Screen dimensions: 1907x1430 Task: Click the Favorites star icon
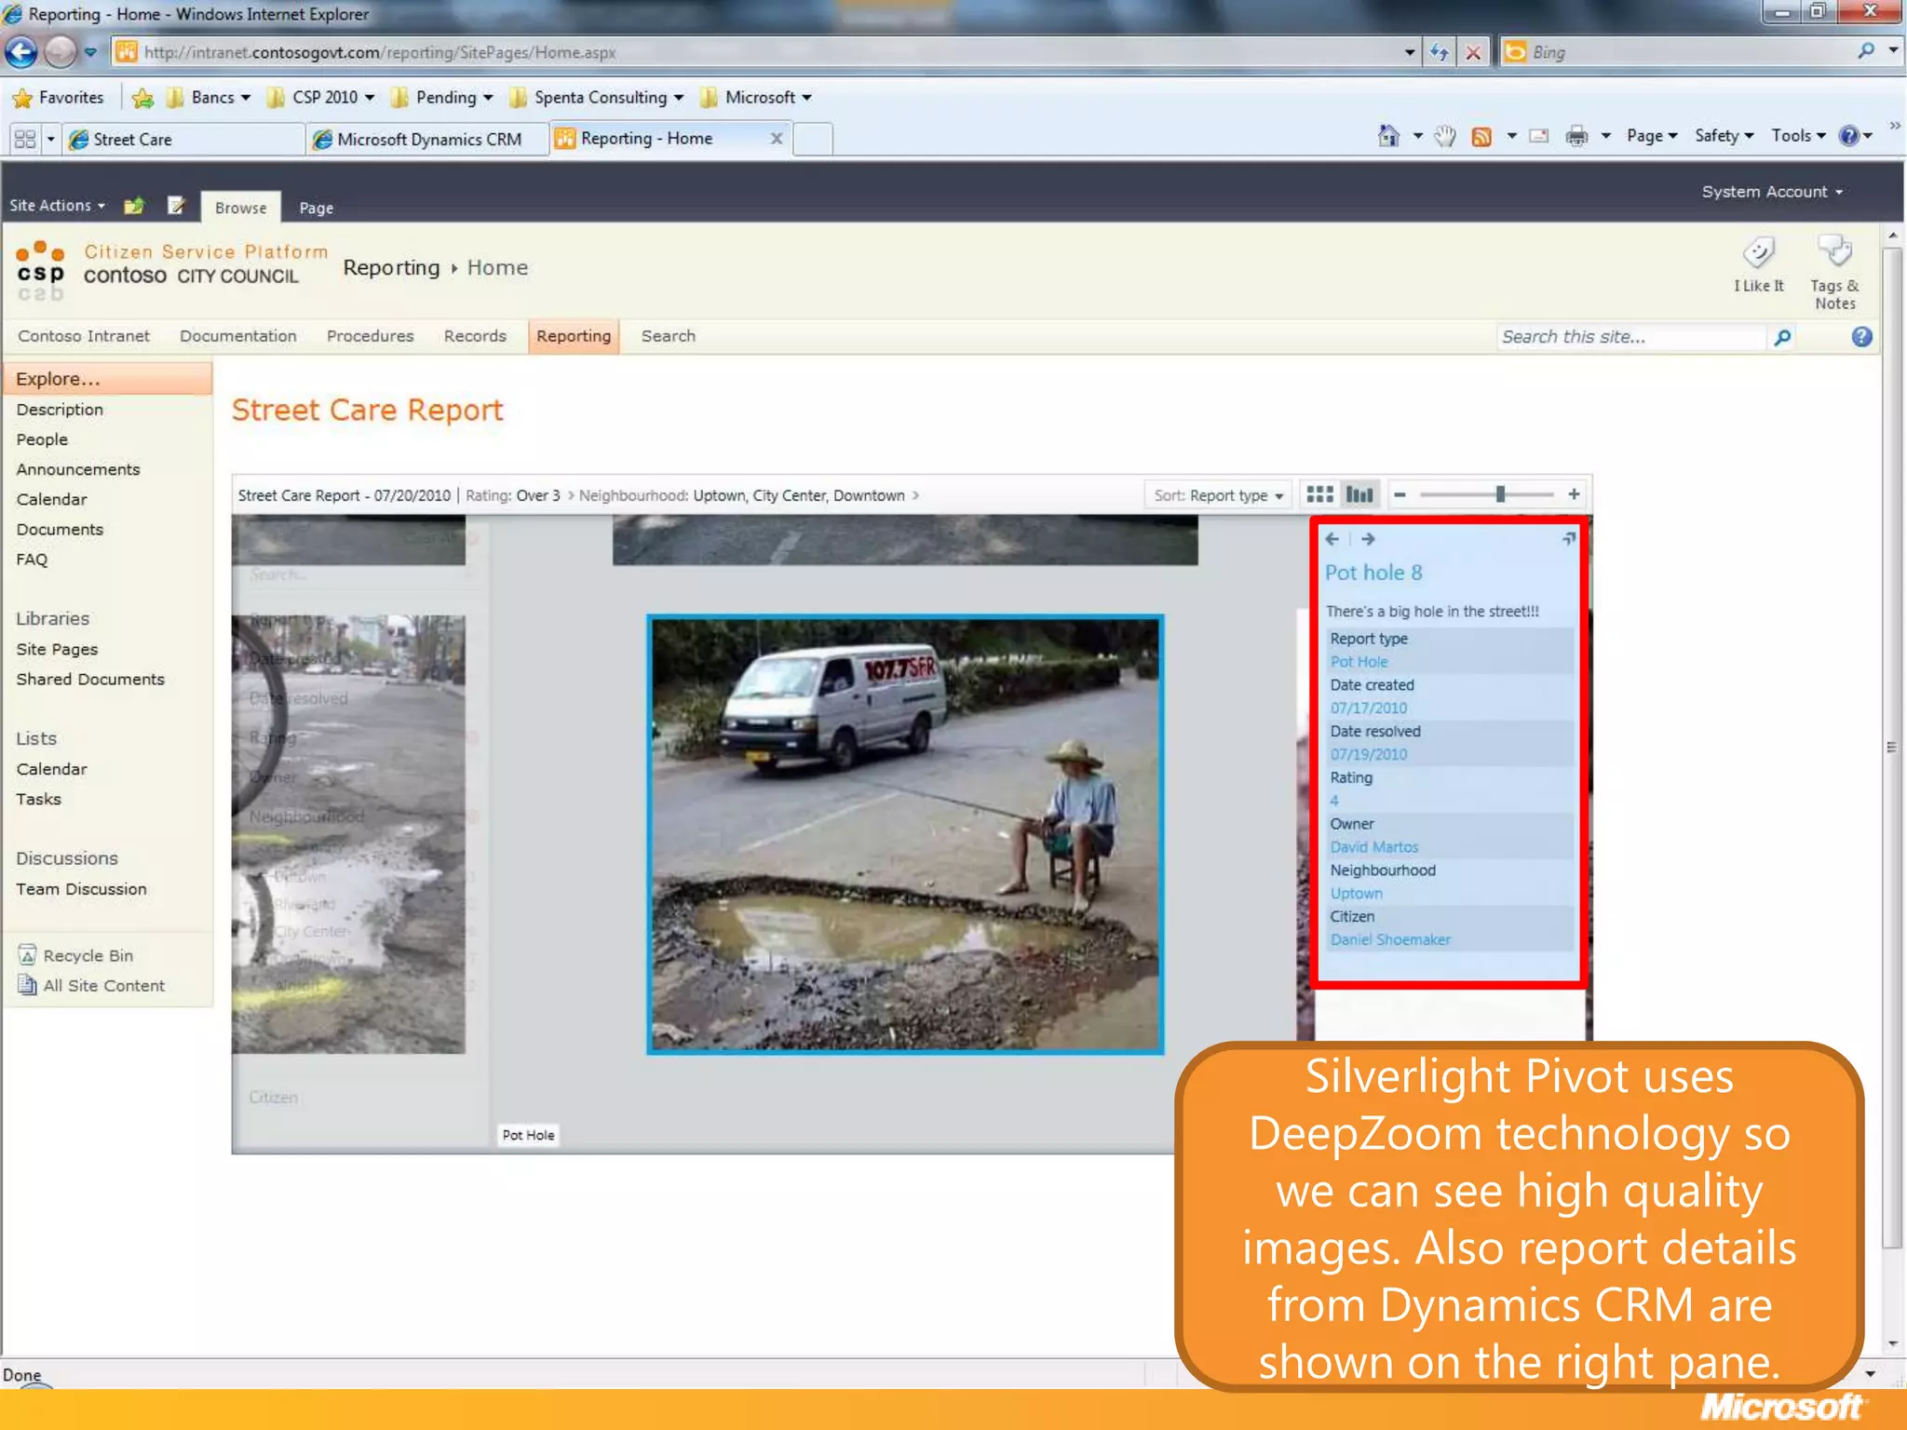[x=22, y=97]
